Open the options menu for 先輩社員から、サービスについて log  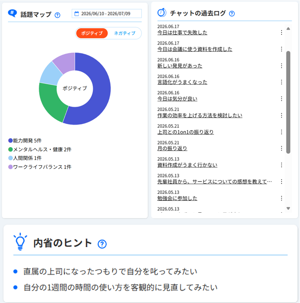(282, 181)
